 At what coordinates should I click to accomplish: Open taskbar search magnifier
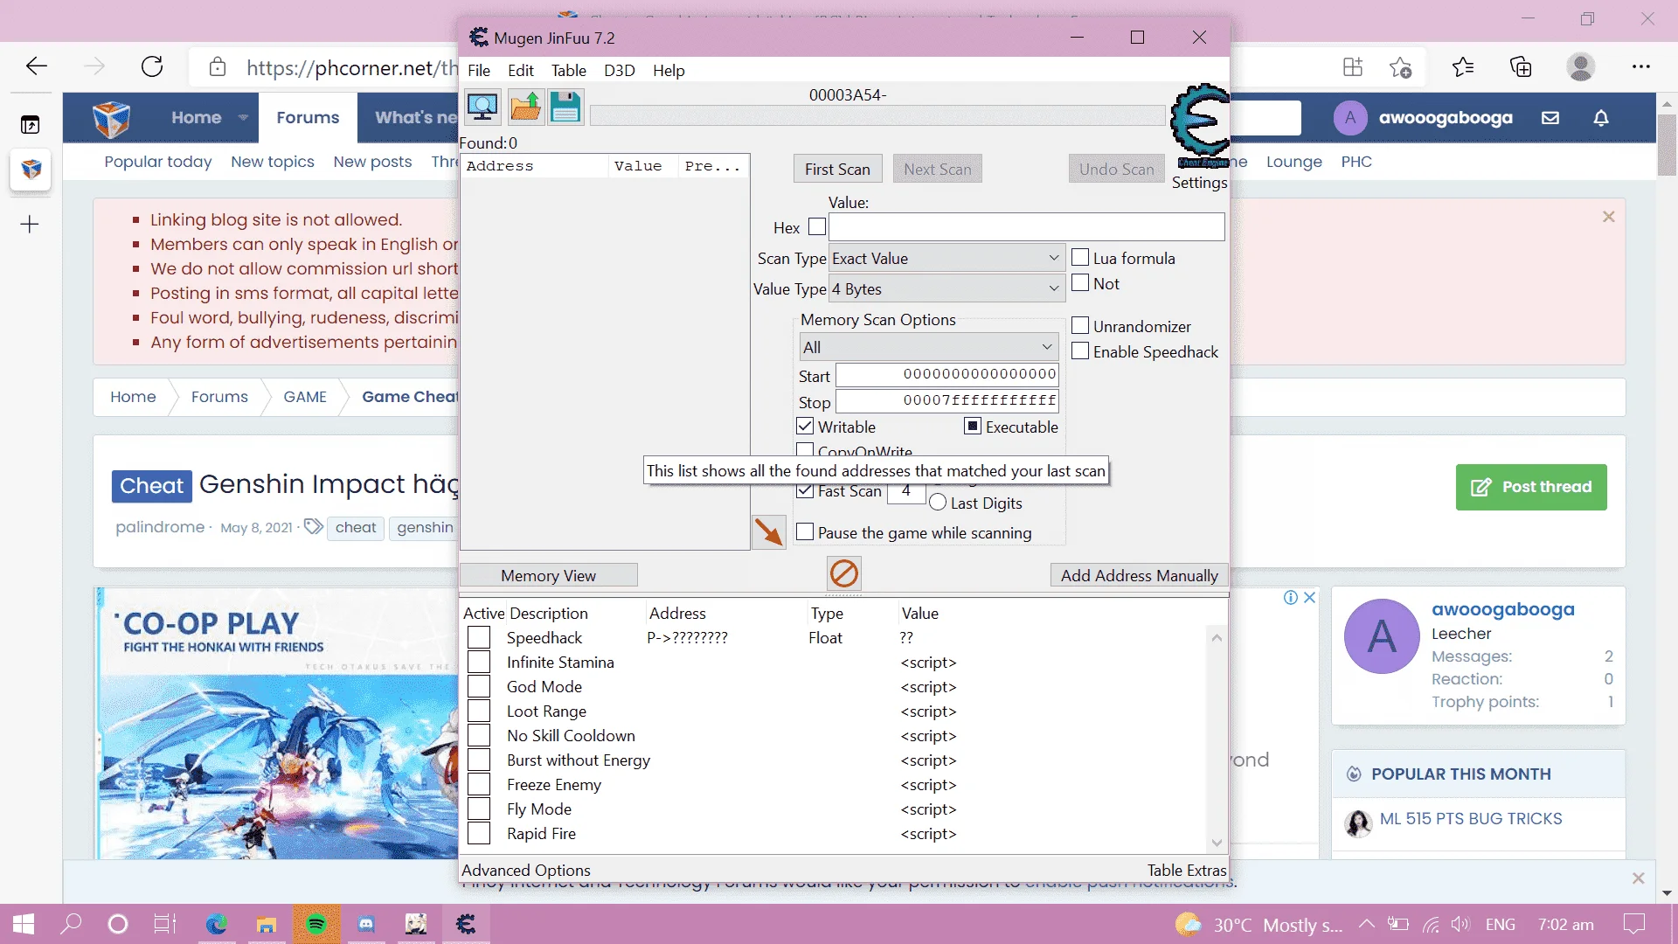(x=72, y=924)
